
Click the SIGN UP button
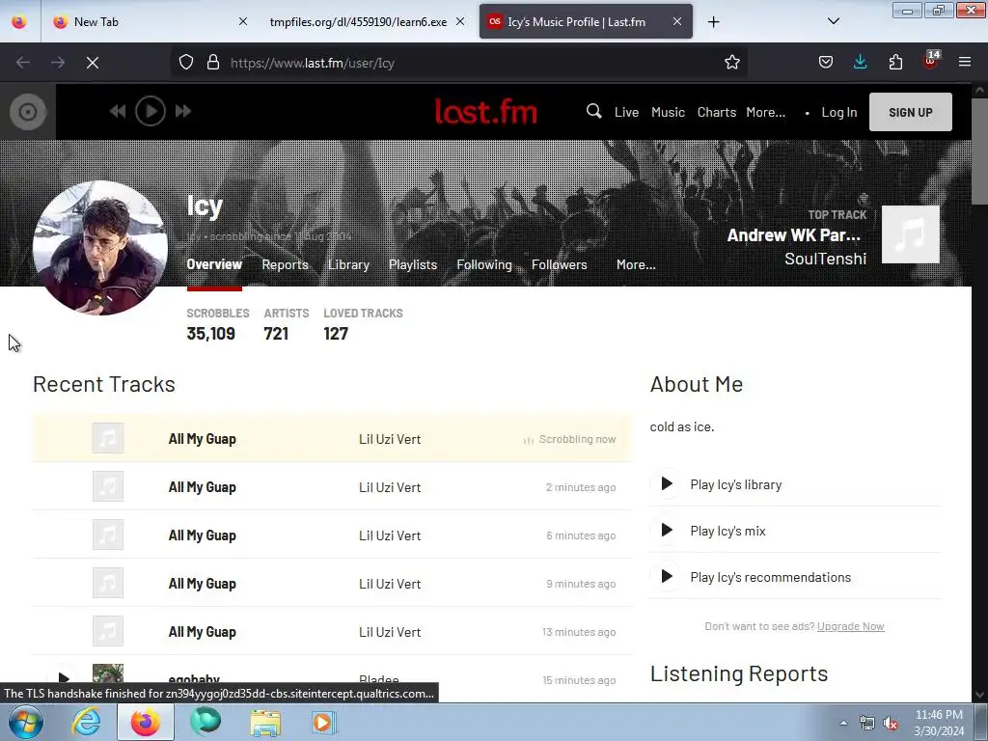pyautogui.click(x=911, y=112)
